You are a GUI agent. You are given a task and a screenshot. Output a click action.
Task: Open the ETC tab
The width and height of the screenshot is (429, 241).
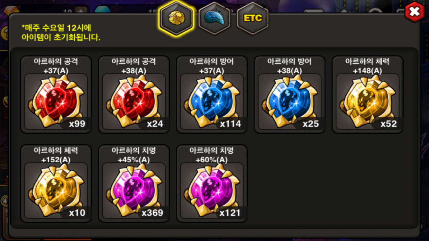click(253, 18)
